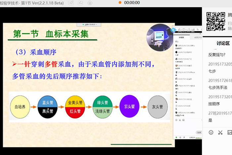Click the 七步洗手法 chat message

[218, 87]
